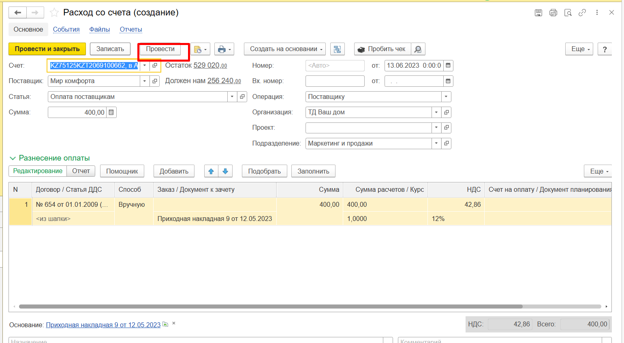Click the copy link chain icon
Image resolution: width=624 pixels, height=343 pixels.
click(582, 13)
